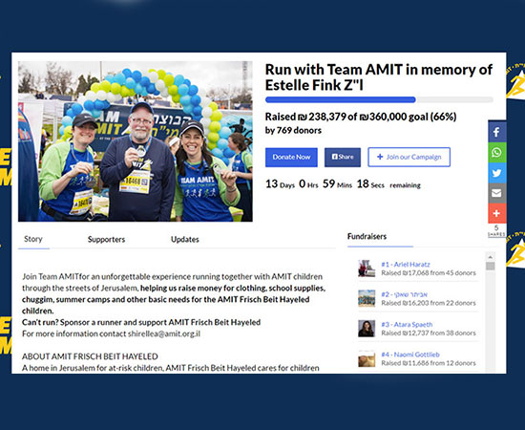This screenshot has height=430, width=525.
Task: Open #1 - Ariel Haratz fundraiser link
Action: [406, 264]
